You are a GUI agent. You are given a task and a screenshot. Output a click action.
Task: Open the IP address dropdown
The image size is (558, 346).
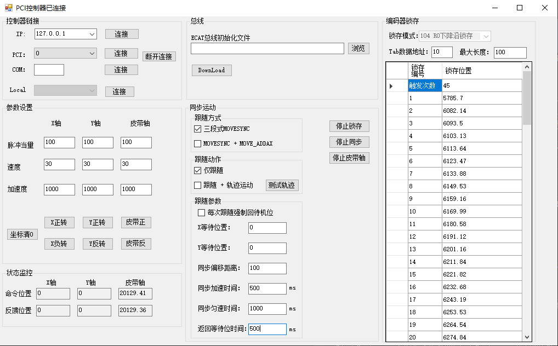(92, 34)
